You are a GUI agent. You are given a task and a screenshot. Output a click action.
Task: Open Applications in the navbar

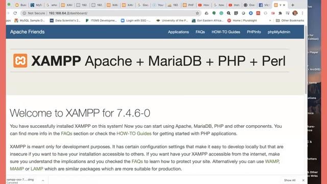click(178, 32)
